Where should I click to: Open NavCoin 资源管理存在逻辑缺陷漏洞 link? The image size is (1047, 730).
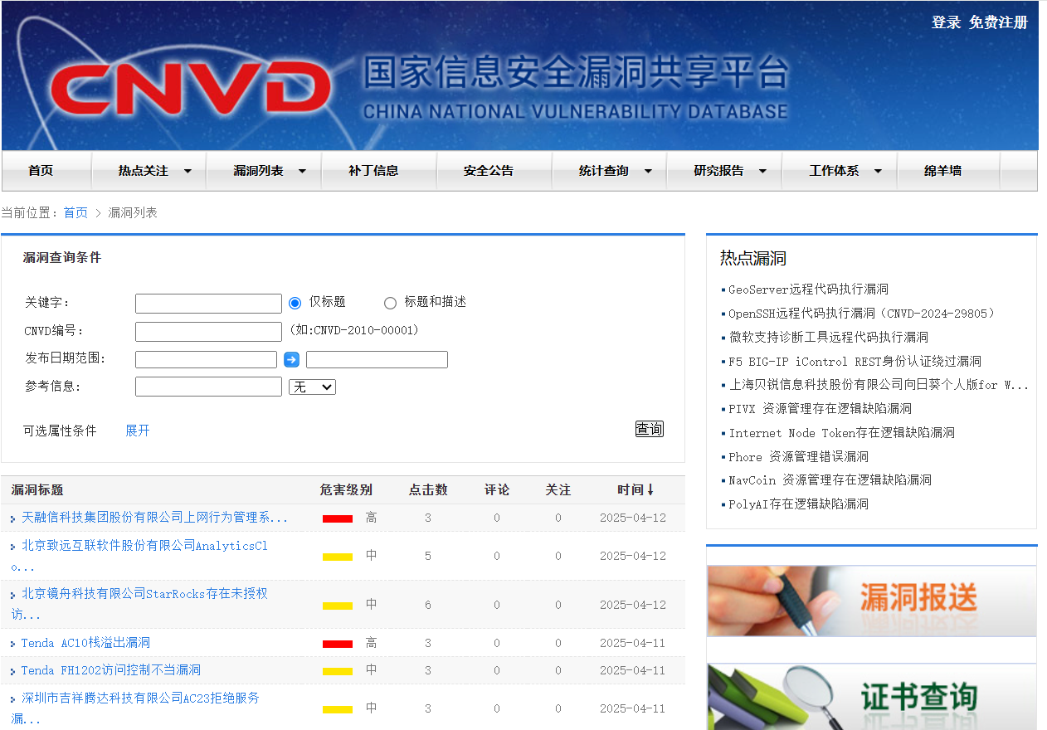tap(830, 480)
